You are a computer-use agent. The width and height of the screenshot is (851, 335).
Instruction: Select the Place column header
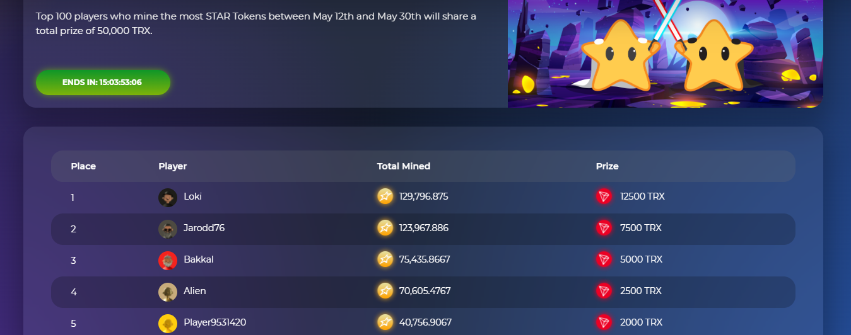[x=83, y=166]
